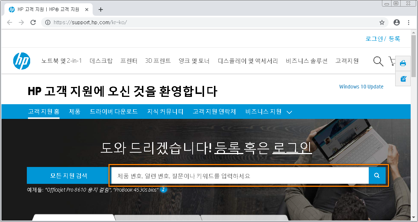Open the 디스플레이 및 액세서리 menu
Viewport: 418px width, 222px height.
(248, 61)
